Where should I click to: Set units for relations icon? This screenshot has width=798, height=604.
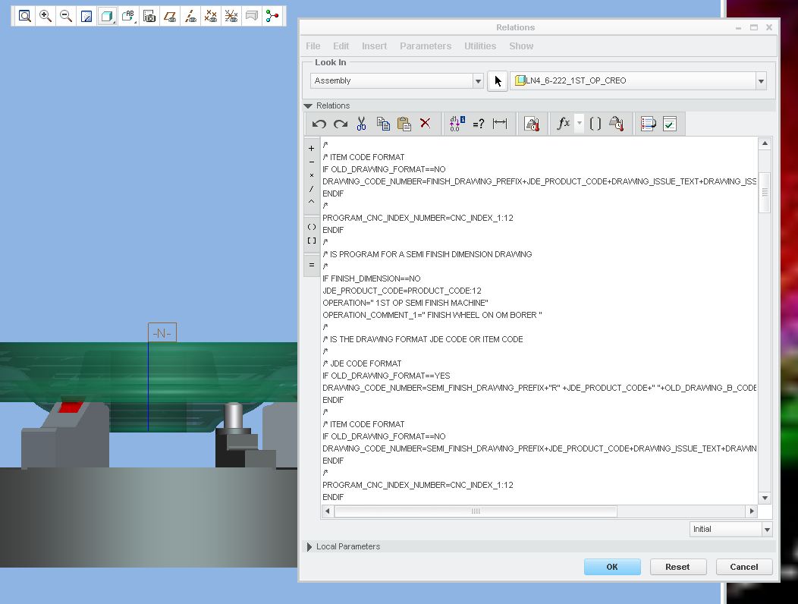pyautogui.click(x=532, y=124)
